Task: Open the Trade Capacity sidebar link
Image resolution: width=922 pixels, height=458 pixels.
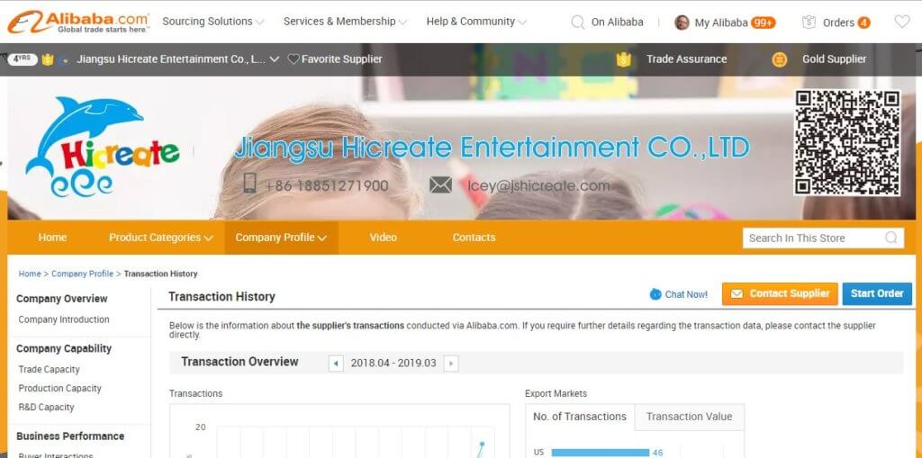Action: (49, 369)
